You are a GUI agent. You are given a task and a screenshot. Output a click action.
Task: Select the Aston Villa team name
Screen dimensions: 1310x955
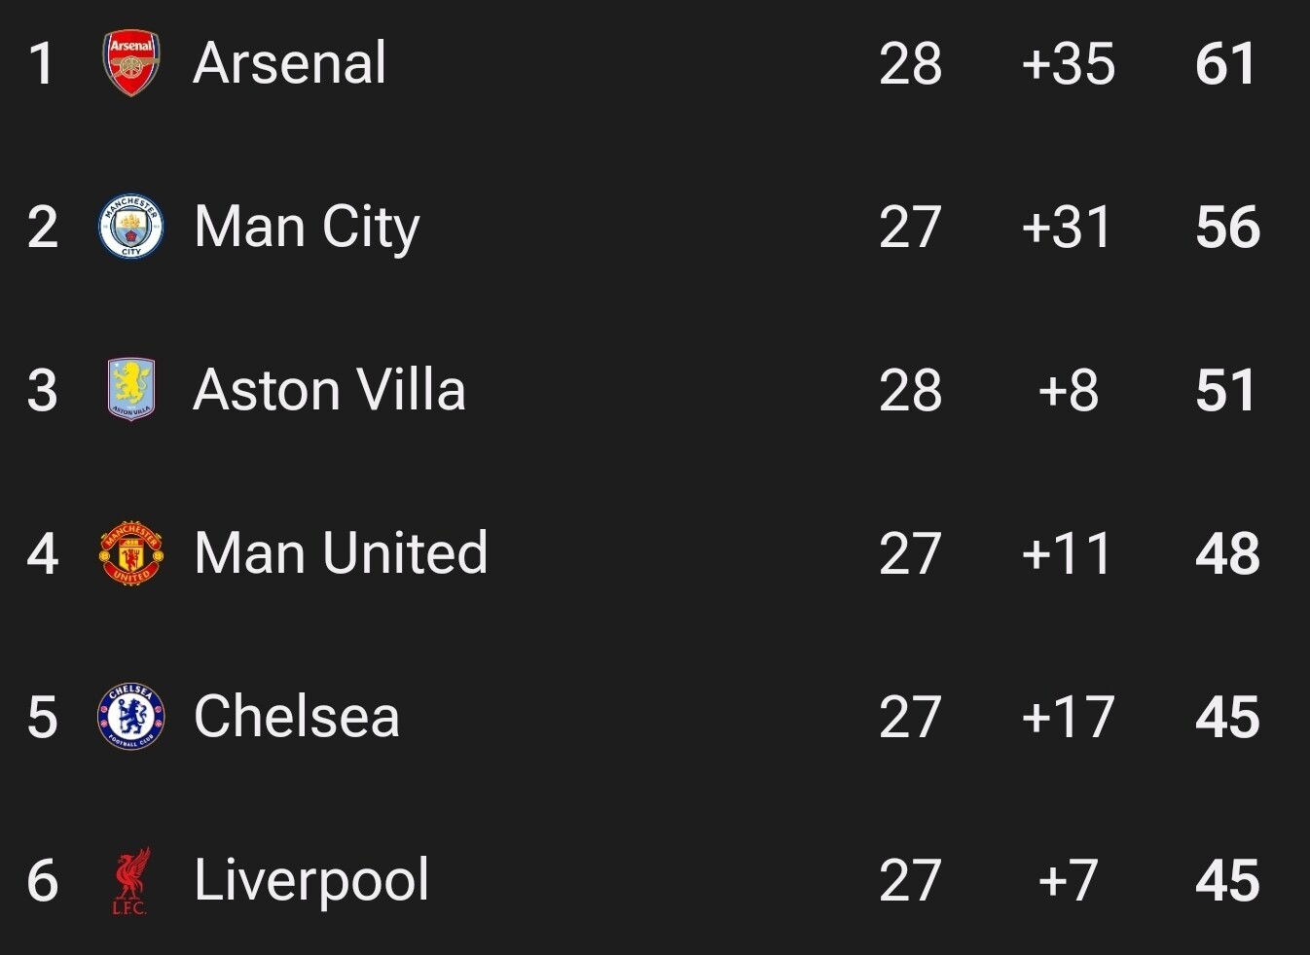point(330,390)
